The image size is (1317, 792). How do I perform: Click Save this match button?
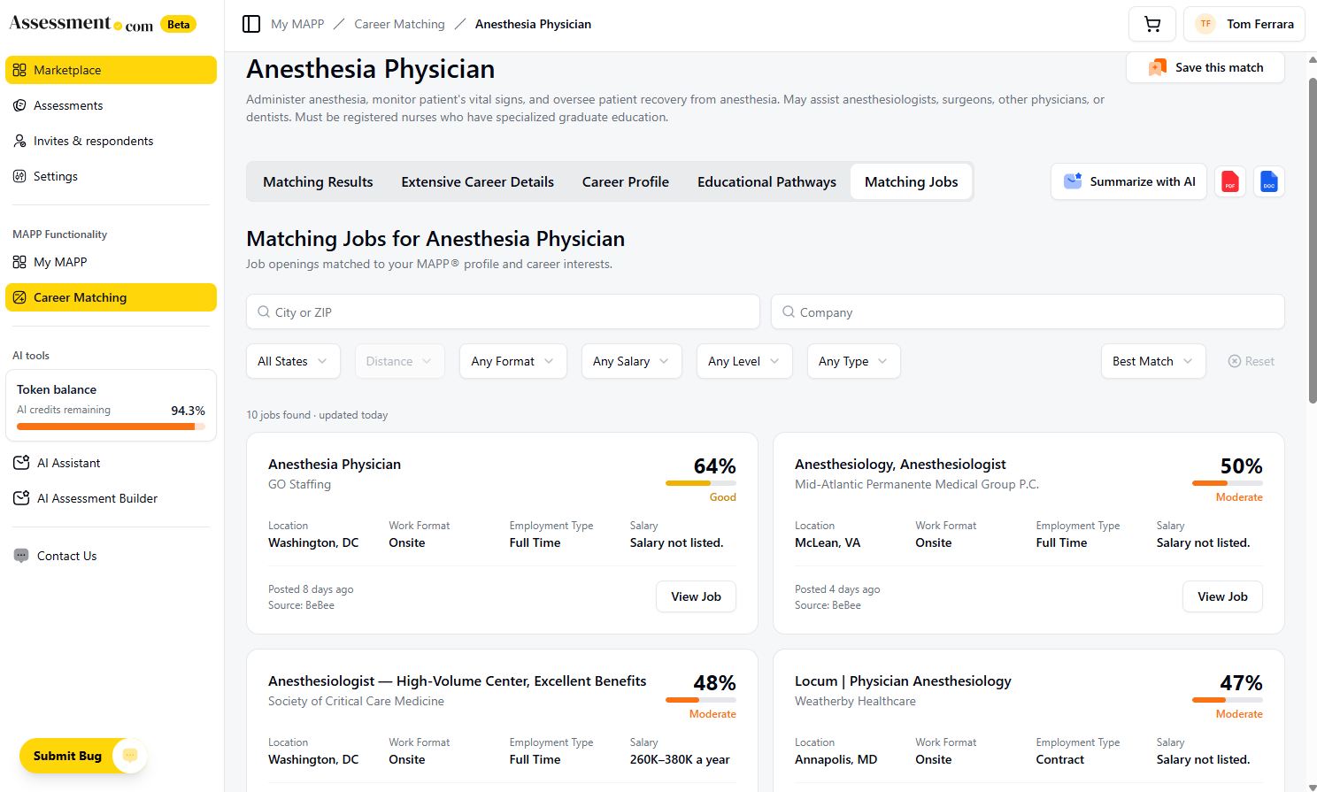pyautogui.click(x=1205, y=67)
